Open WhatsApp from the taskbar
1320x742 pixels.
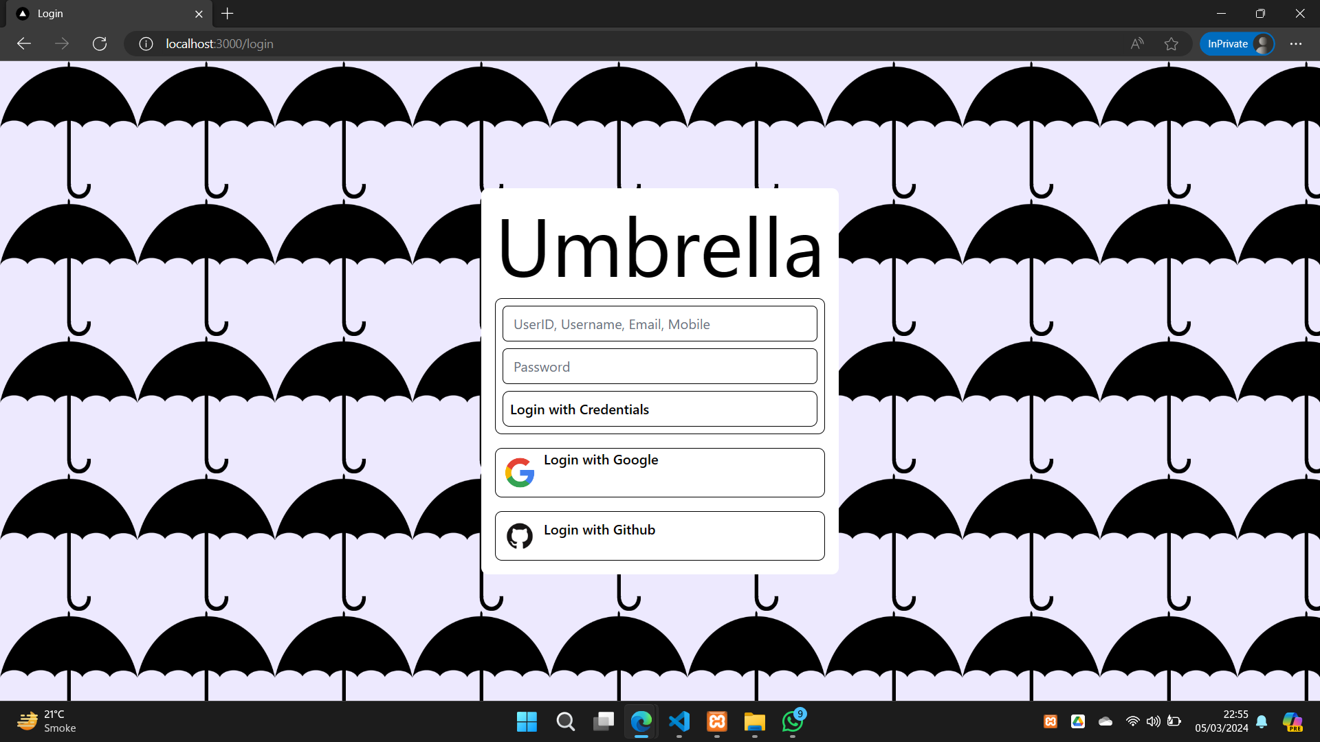point(793,721)
